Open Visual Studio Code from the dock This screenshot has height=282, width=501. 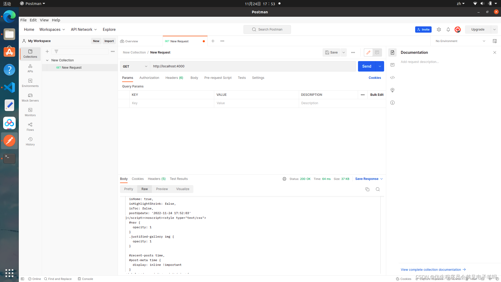pyautogui.click(x=9, y=87)
